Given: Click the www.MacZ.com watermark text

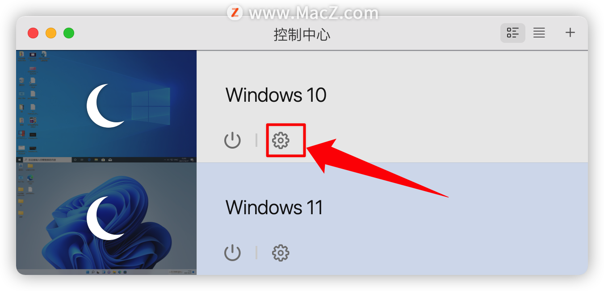Looking at the screenshot, I should 314,13.
